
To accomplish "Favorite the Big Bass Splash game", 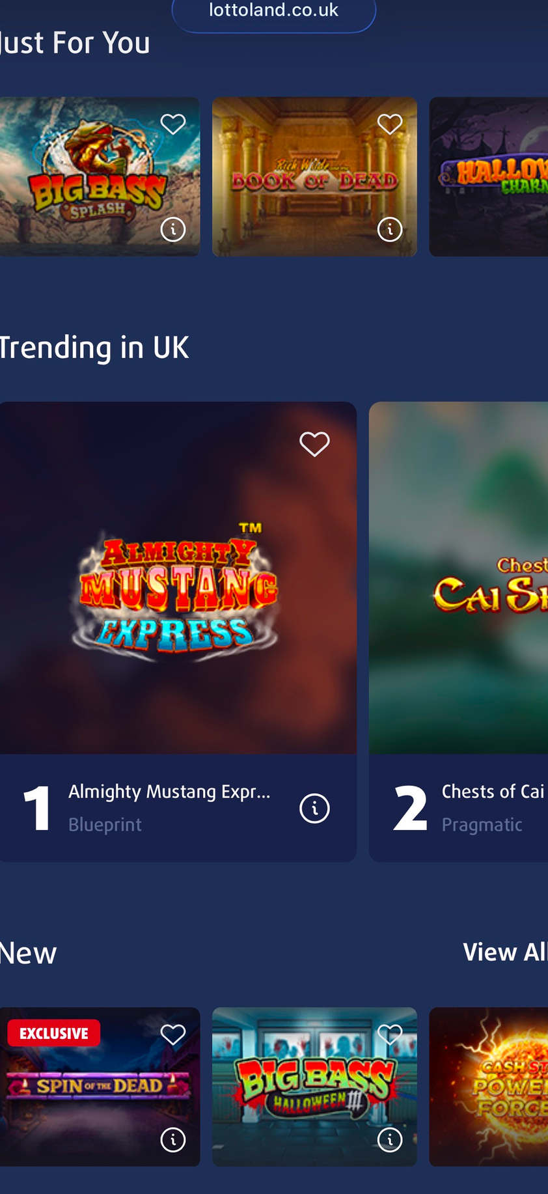I will point(173,124).
